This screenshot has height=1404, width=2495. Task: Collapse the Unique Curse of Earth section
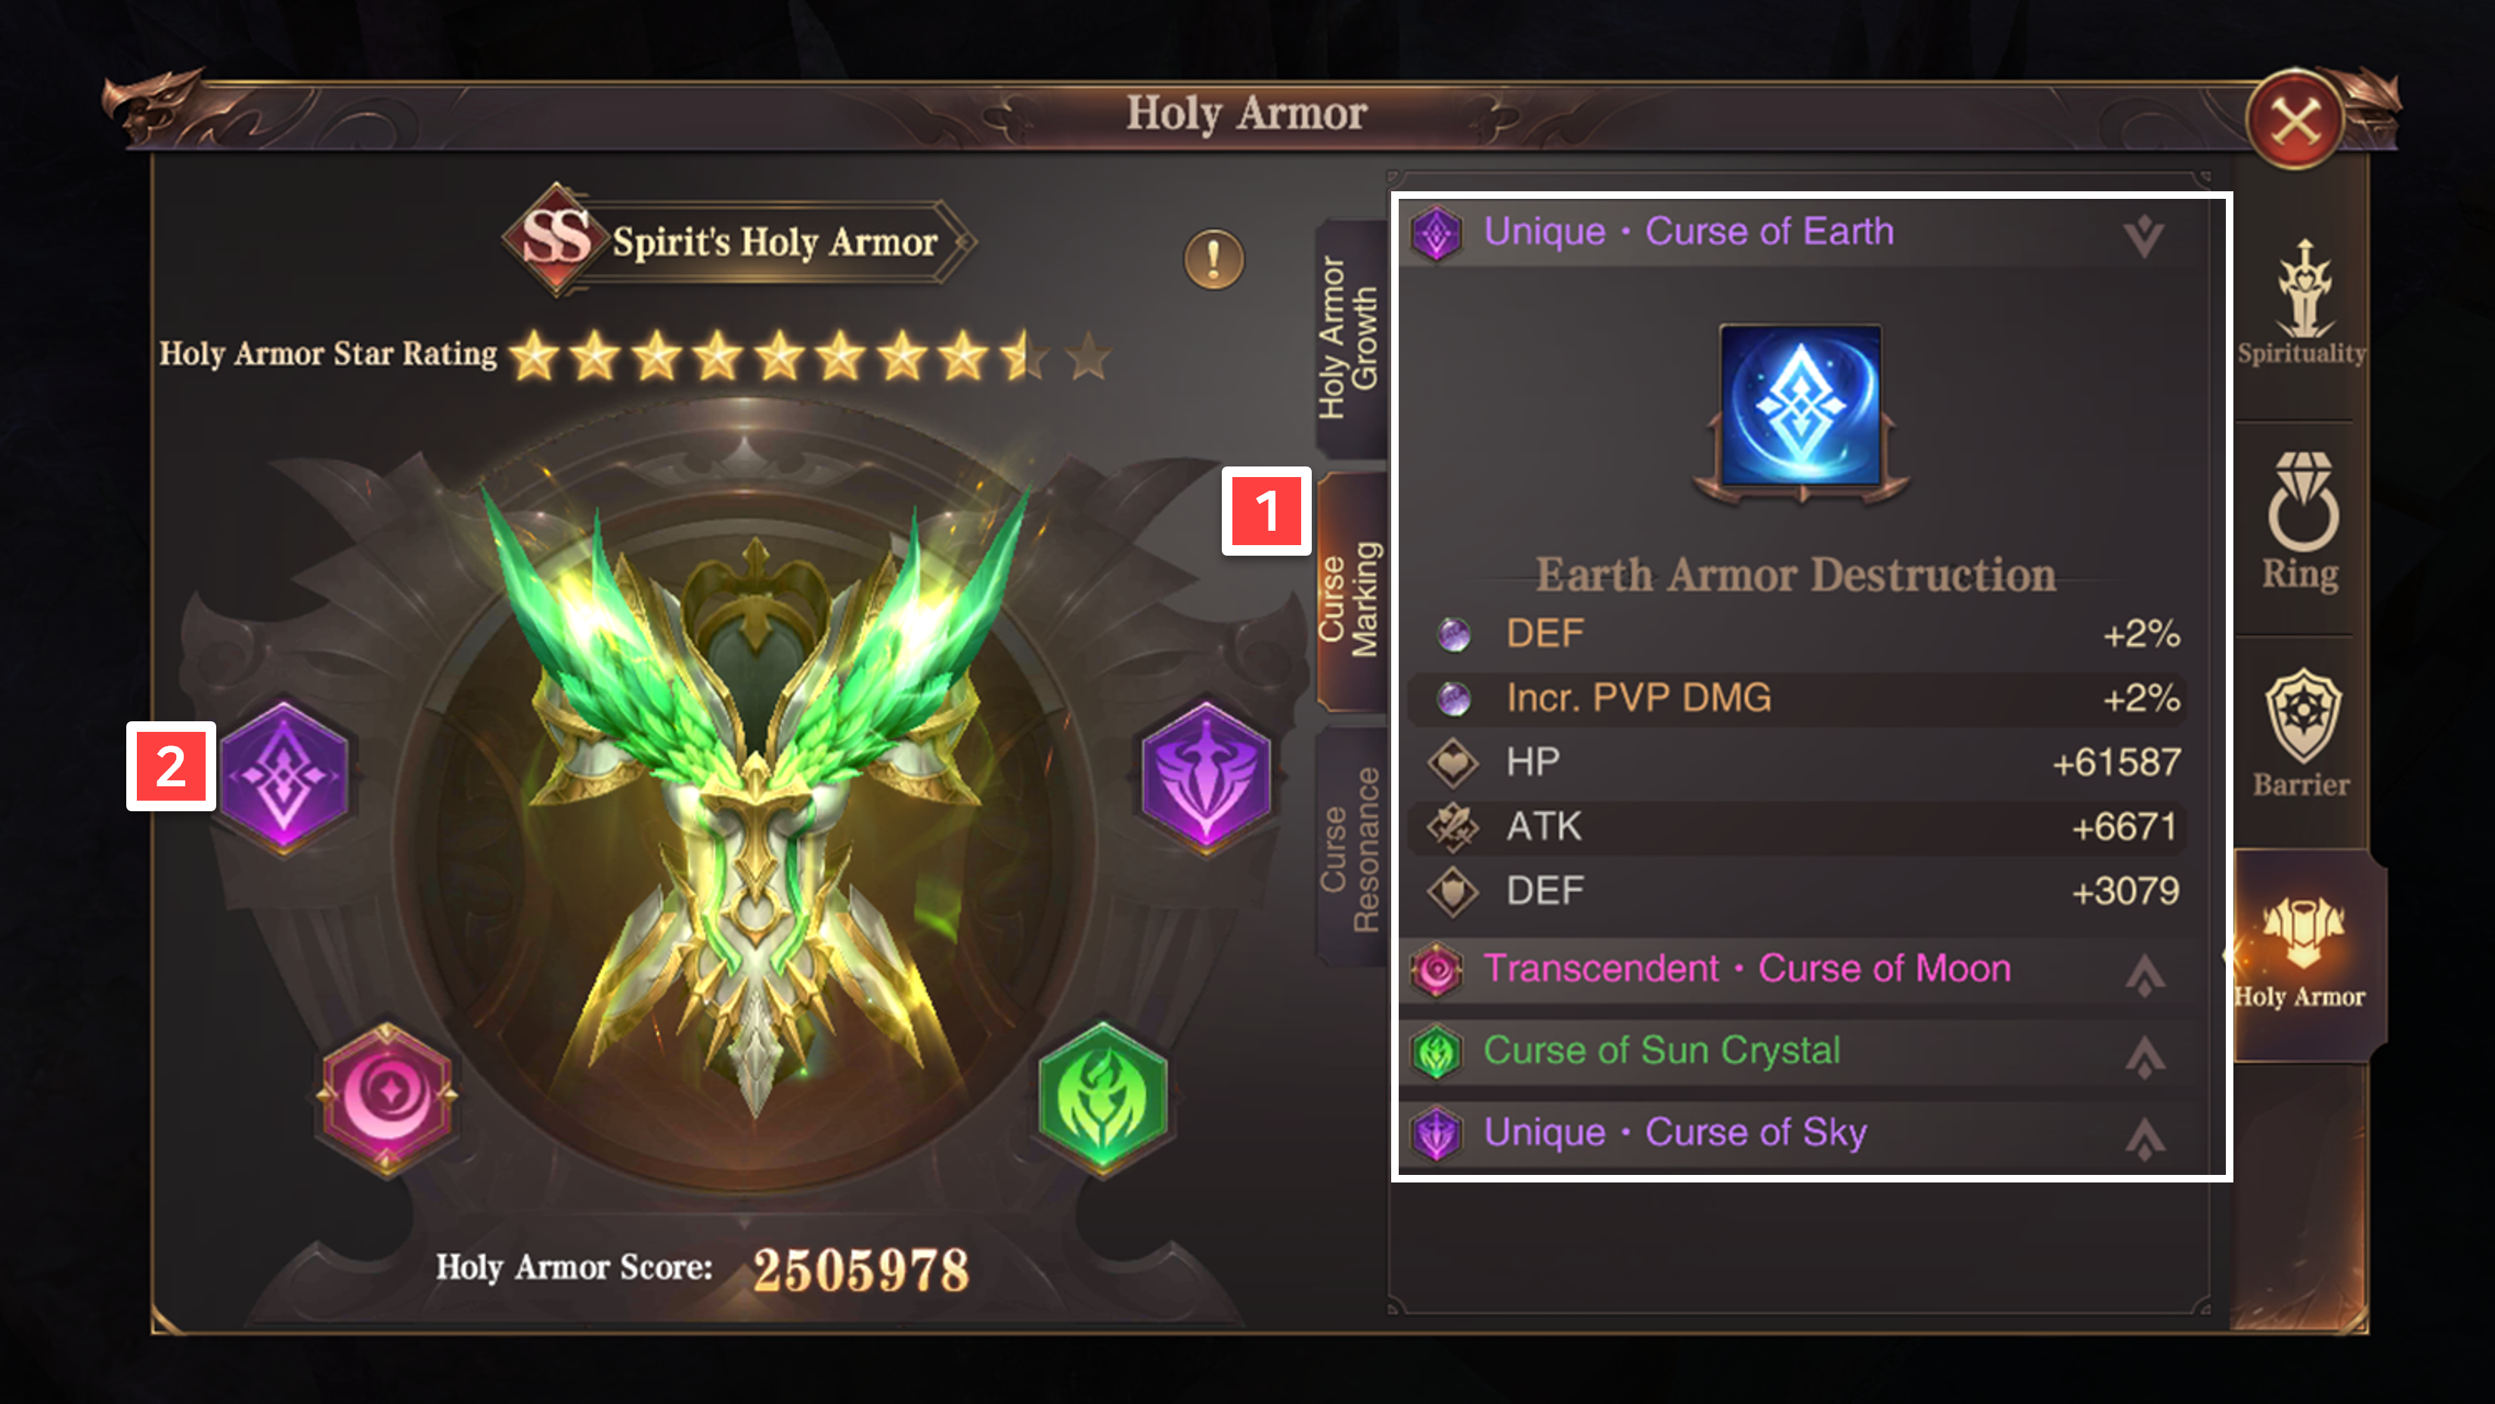point(2144,234)
